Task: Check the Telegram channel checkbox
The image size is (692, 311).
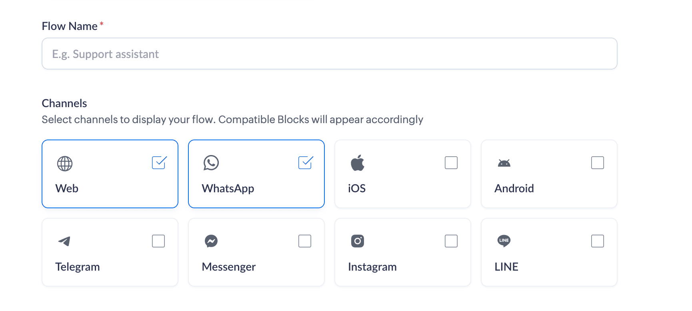Action: (x=158, y=241)
